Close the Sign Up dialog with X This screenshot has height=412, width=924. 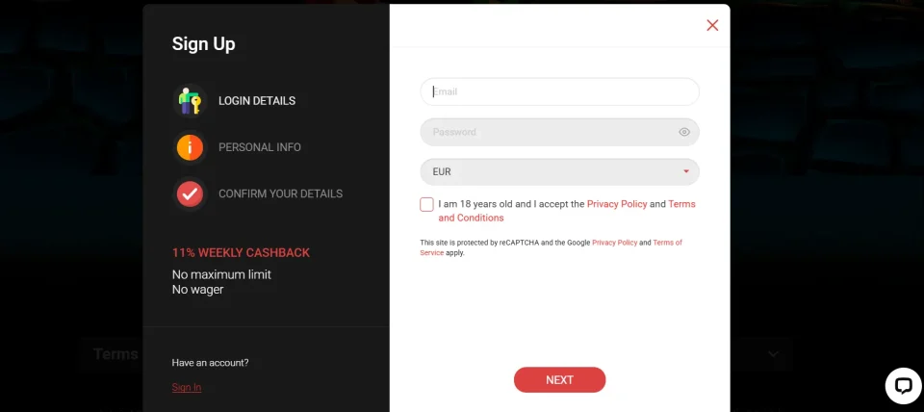(x=712, y=25)
